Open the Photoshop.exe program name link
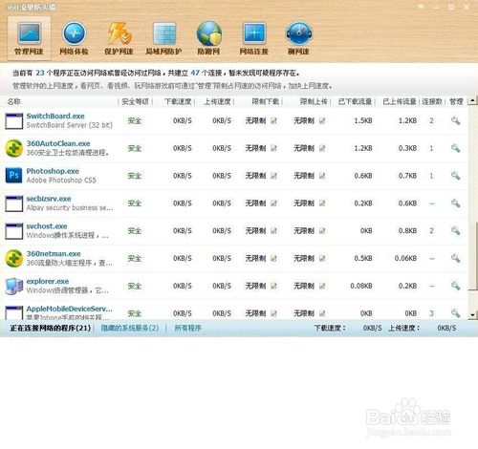The image size is (478, 449). pyautogui.click(x=53, y=171)
